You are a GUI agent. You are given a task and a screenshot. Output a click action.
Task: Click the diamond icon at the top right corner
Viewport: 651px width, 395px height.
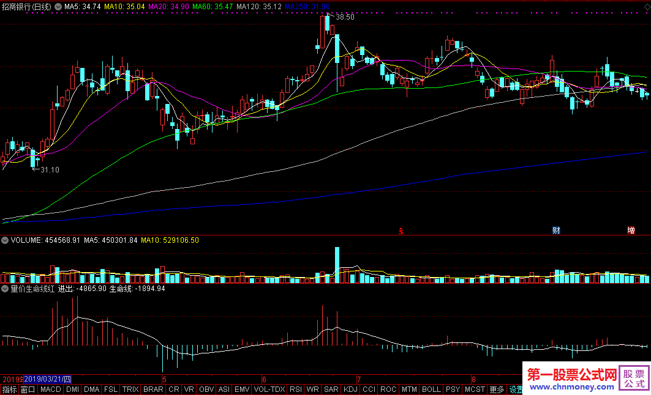pos(647,7)
